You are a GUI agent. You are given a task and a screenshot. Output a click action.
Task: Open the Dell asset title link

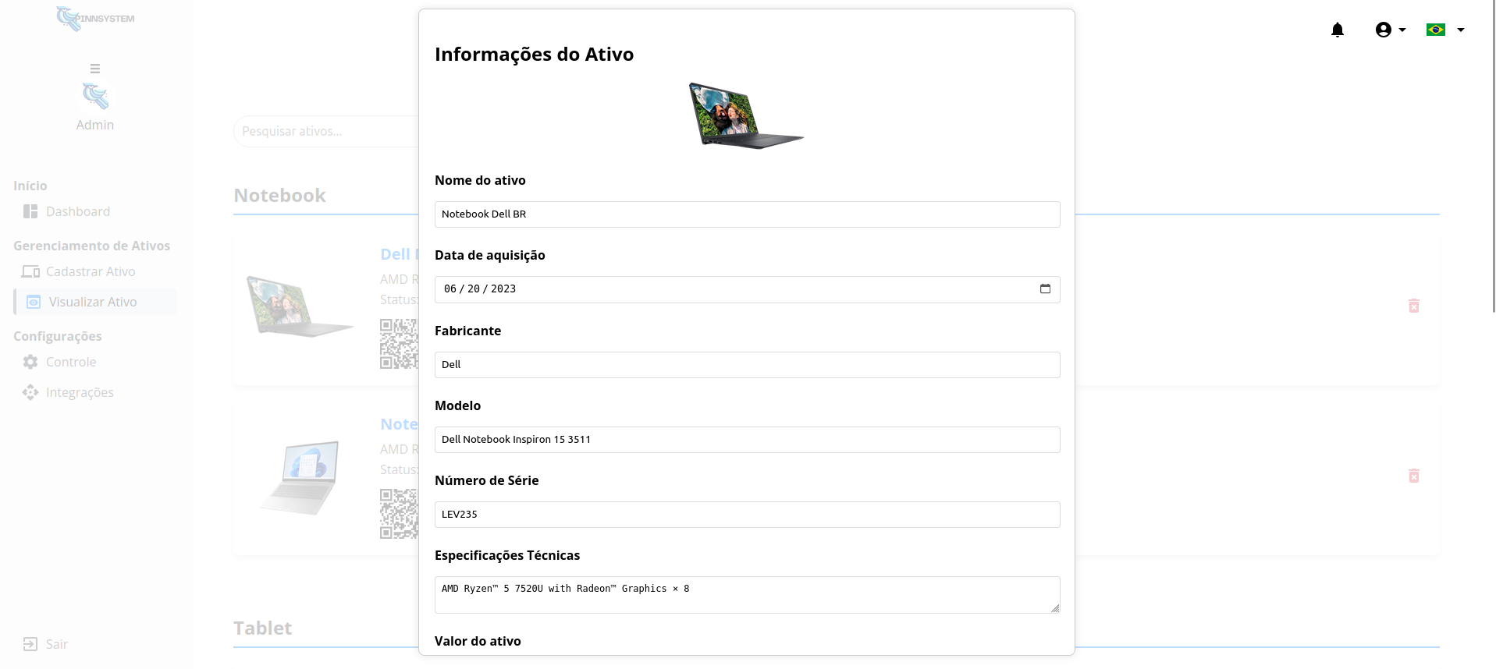click(x=399, y=254)
